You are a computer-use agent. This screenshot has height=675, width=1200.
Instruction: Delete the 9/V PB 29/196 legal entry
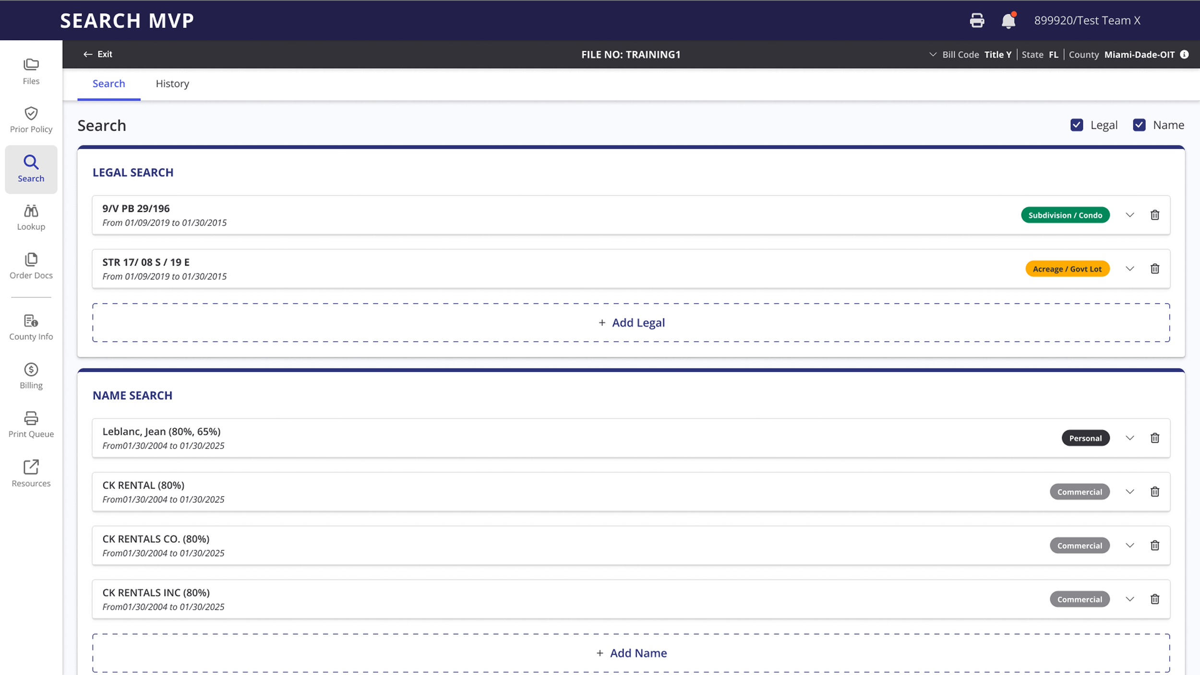click(x=1155, y=215)
